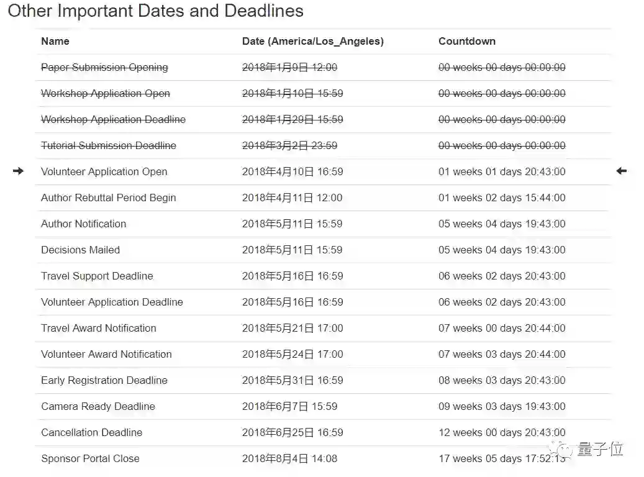Click the Date (America/Los_Angeles) column header
Viewport: 644px width, 477px height.
coord(312,42)
